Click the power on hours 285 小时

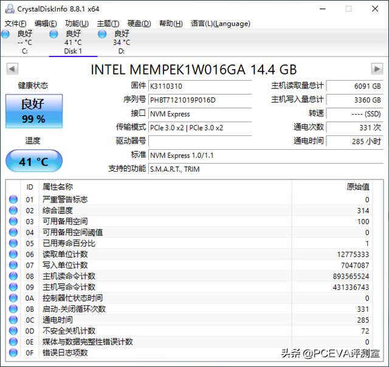pos(355,141)
